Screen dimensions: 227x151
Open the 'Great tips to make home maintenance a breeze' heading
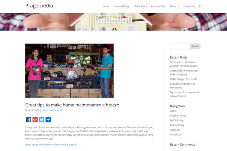(x=72, y=105)
